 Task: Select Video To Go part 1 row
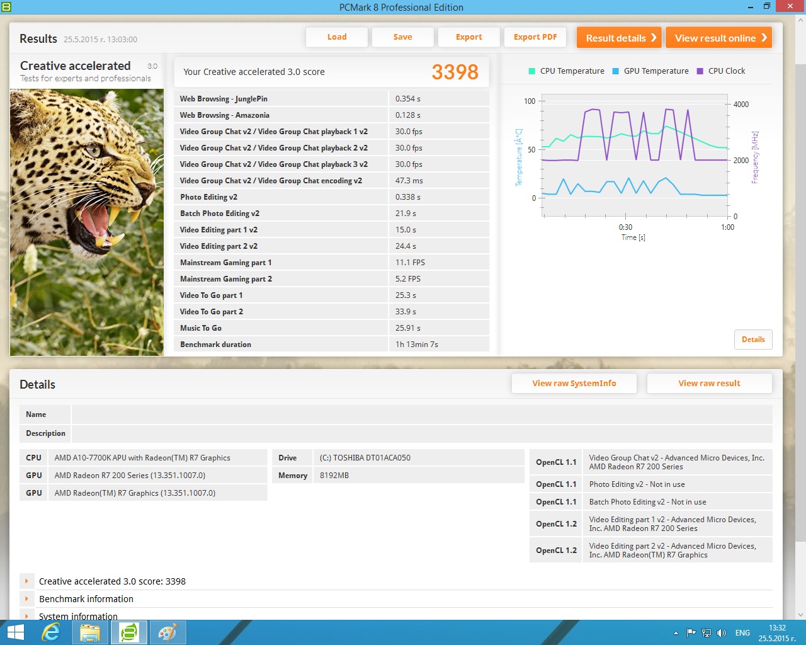[x=331, y=295]
